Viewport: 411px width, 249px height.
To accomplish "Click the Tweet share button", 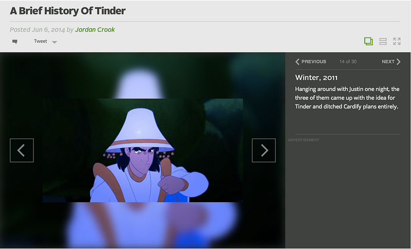I will (x=41, y=41).
